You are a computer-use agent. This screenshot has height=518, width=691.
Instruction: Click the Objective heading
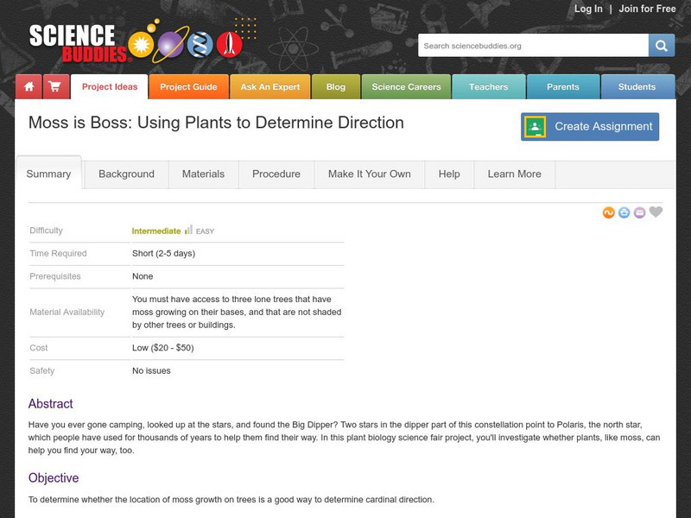tap(54, 478)
